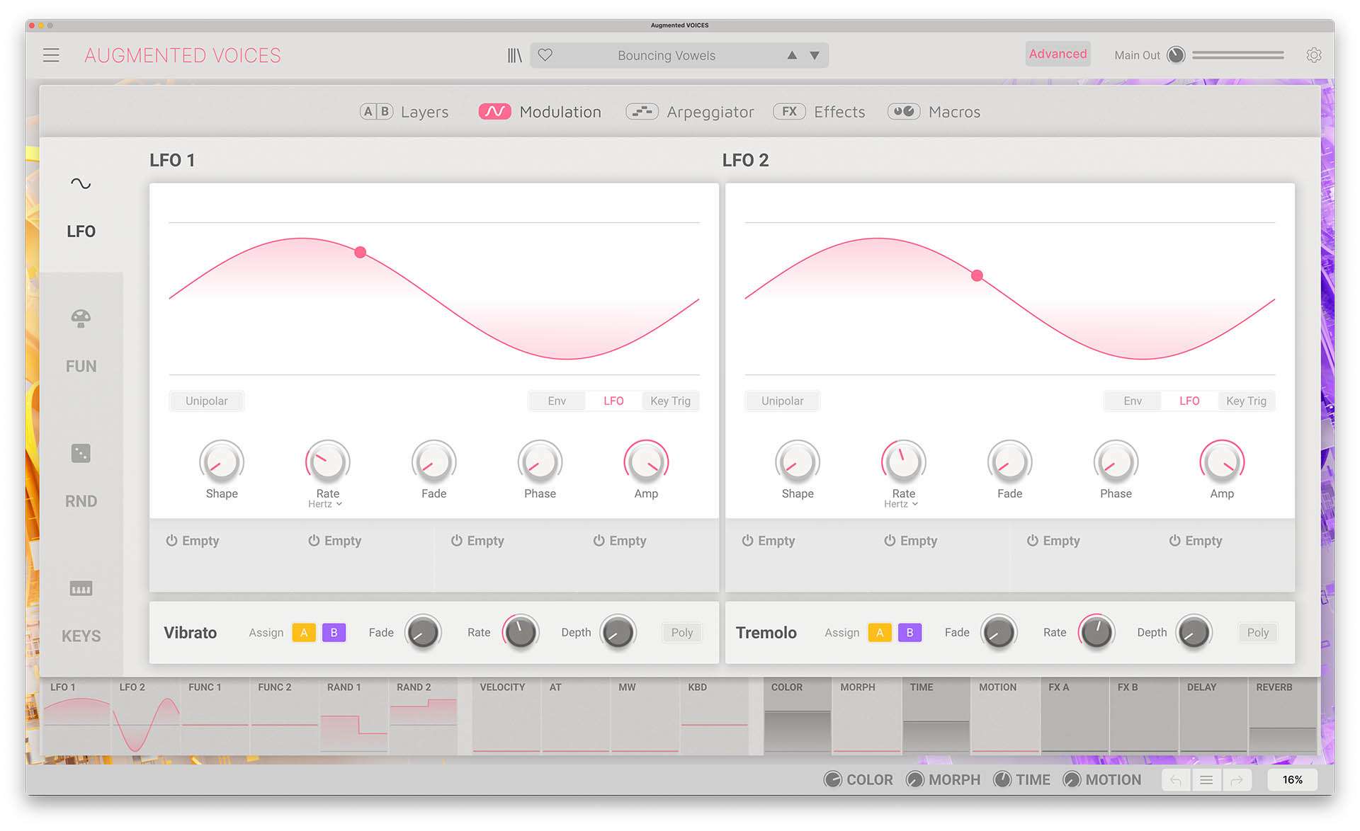The image size is (1360, 831).
Task: Click the MORPH macro knob in the bottom bar
Action: point(915,779)
